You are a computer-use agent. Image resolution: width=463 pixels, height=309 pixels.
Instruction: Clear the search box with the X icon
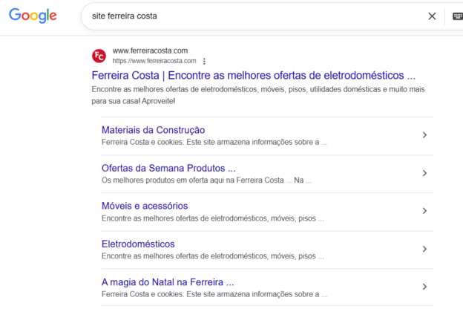click(x=432, y=16)
